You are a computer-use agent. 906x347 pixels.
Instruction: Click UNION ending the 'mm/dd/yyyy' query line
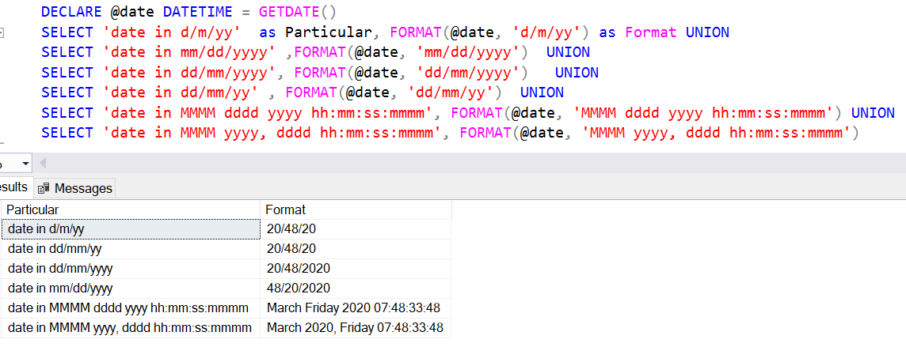point(568,52)
